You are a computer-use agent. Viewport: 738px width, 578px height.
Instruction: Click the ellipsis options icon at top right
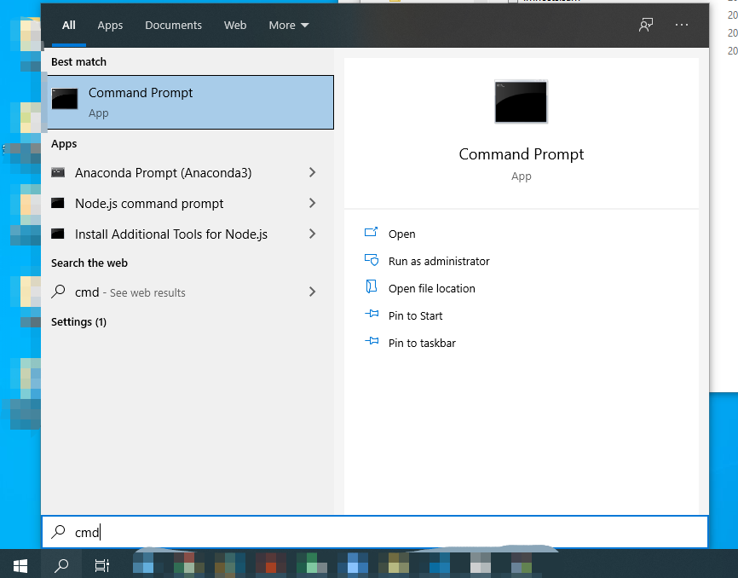point(682,25)
